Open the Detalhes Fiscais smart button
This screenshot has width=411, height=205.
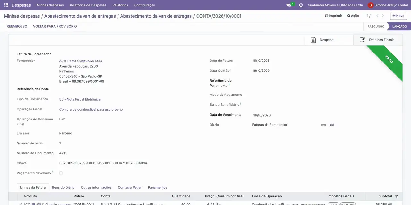click(378, 40)
